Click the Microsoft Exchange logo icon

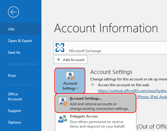pyautogui.click(x=60, y=48)
